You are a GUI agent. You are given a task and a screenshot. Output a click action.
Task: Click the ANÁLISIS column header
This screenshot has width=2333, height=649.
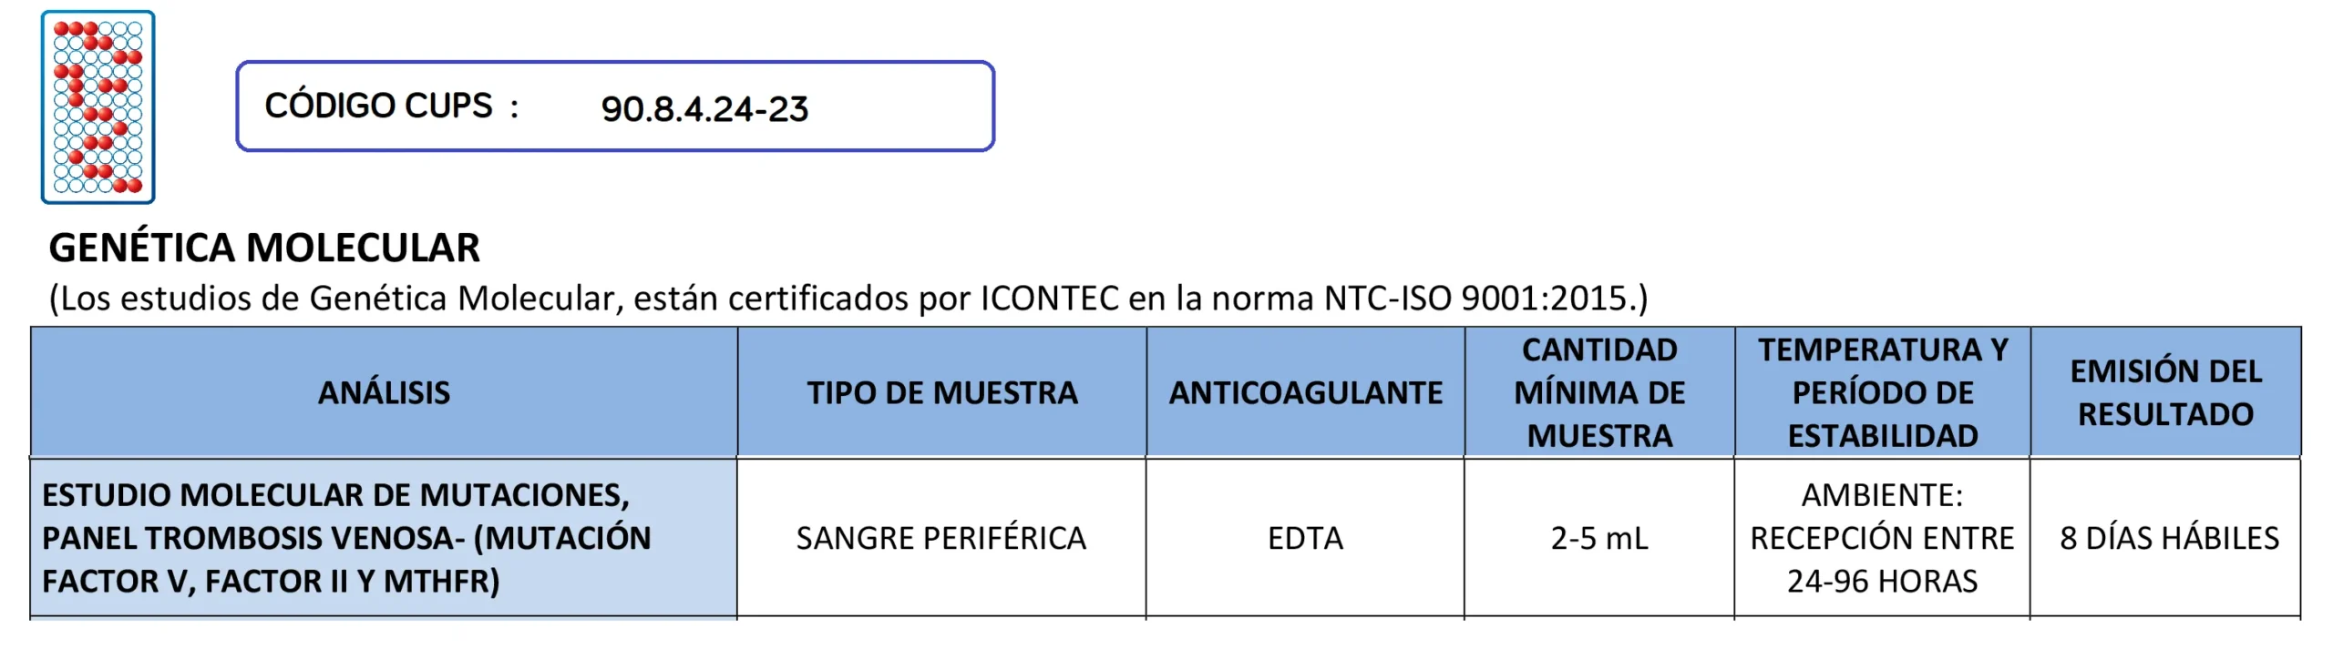384,392
